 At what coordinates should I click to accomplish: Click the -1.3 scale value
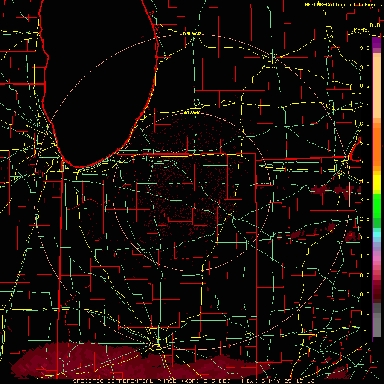[x=363, y=313]
